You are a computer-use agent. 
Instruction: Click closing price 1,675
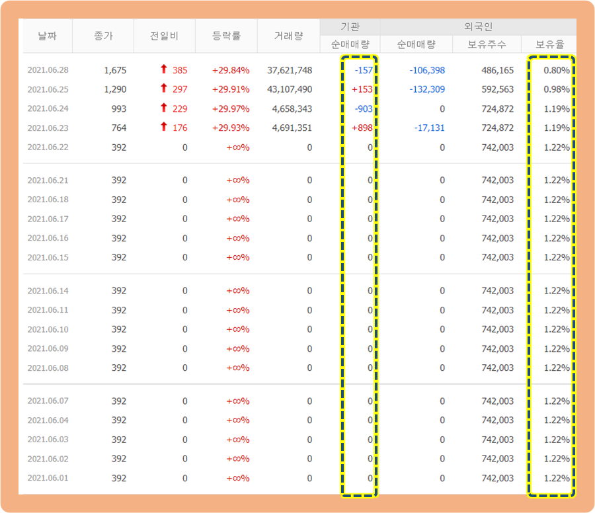(x=115, y=70)
